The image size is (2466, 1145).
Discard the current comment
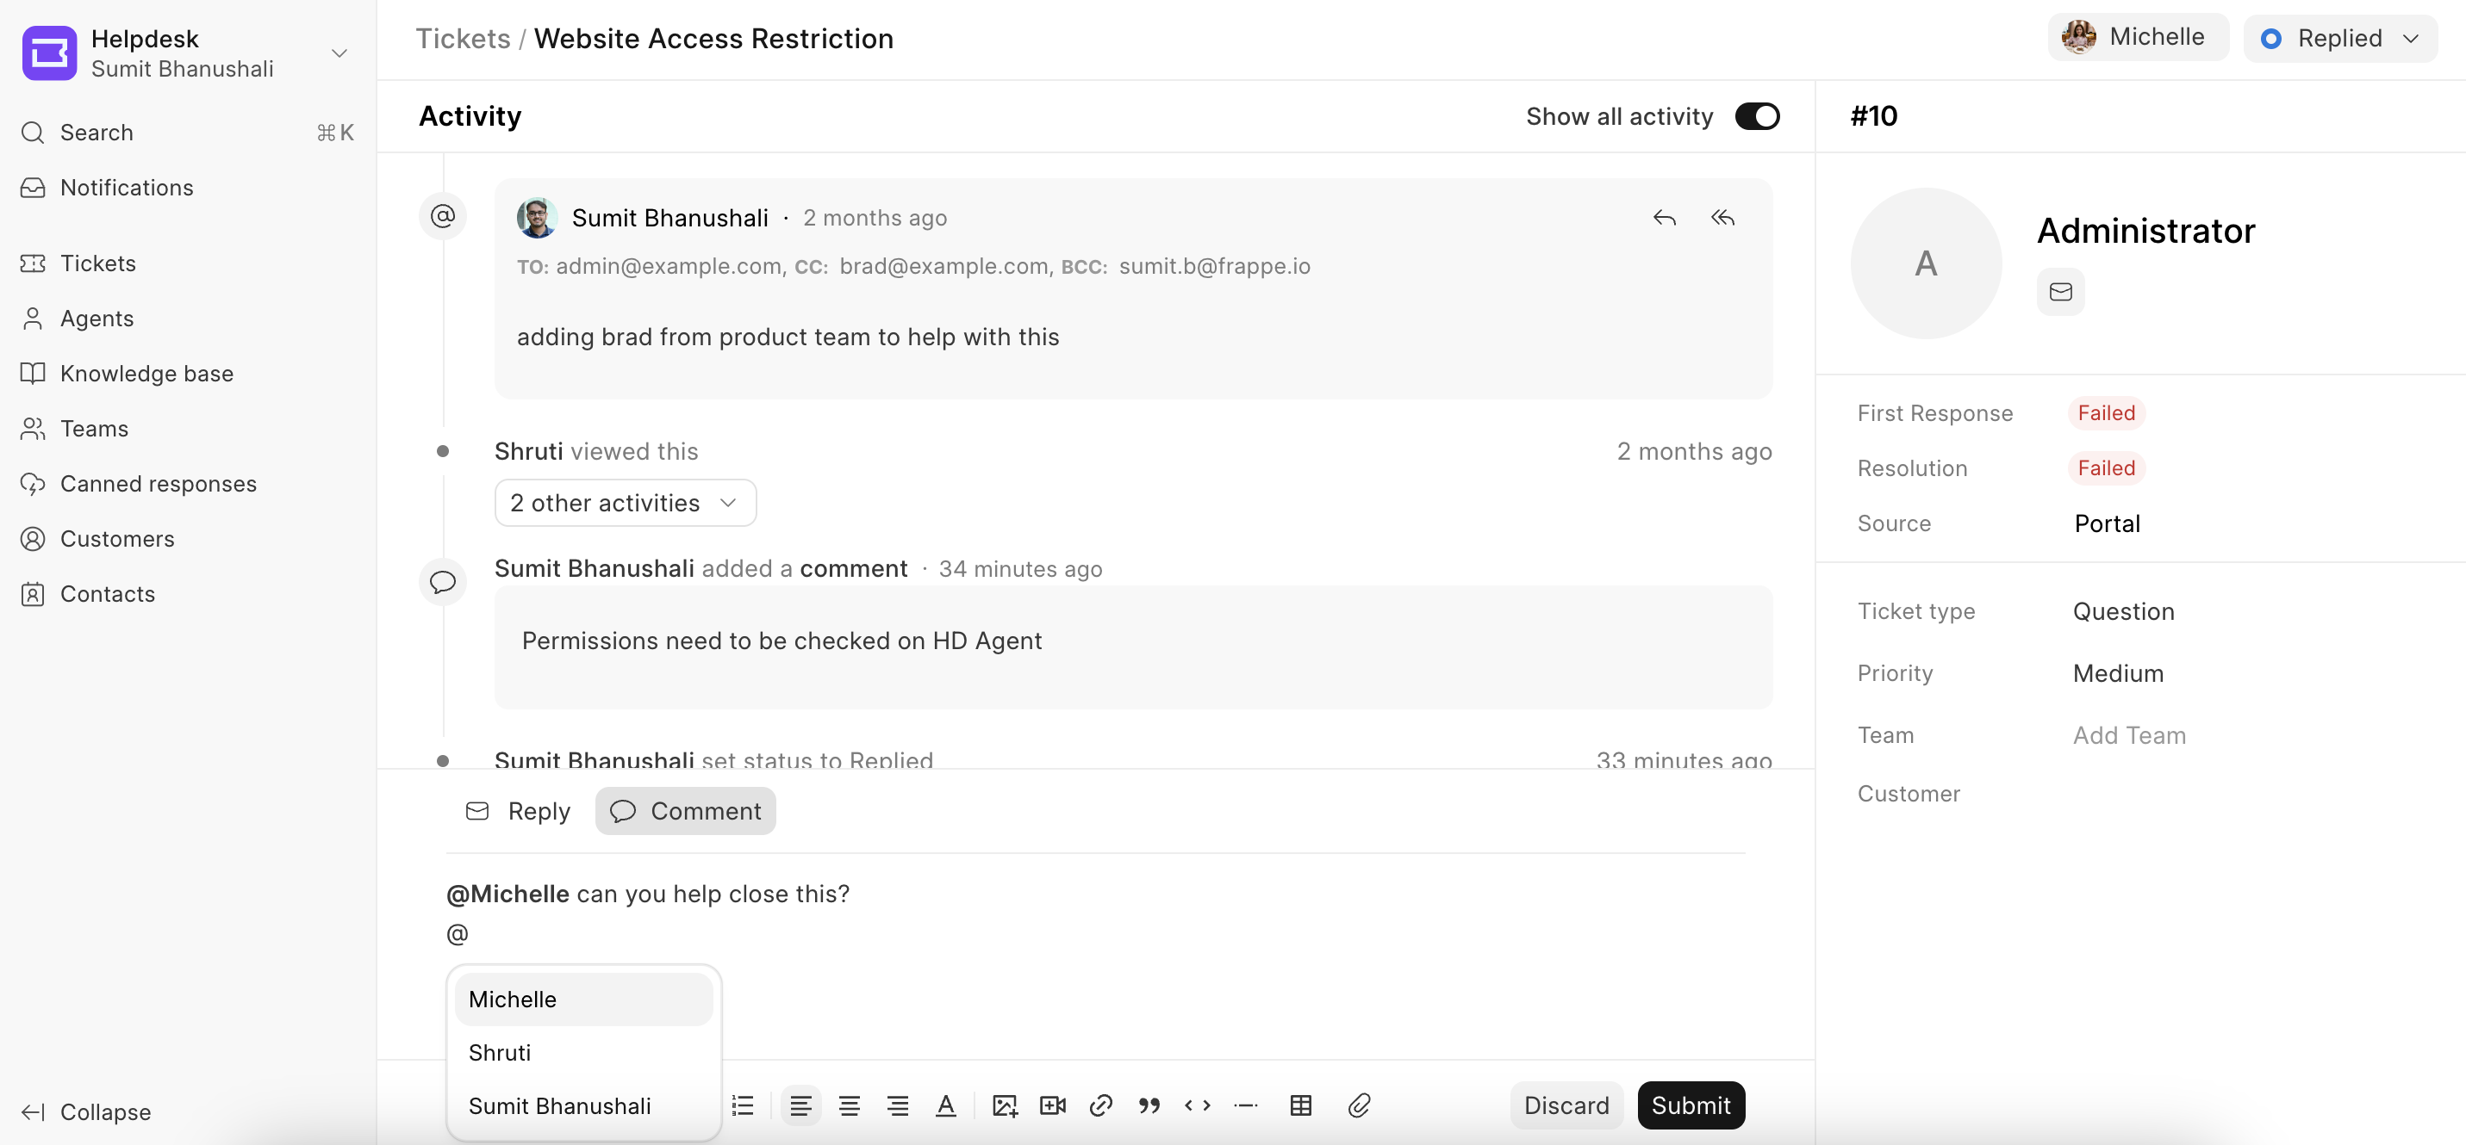click(1568, 1105)
